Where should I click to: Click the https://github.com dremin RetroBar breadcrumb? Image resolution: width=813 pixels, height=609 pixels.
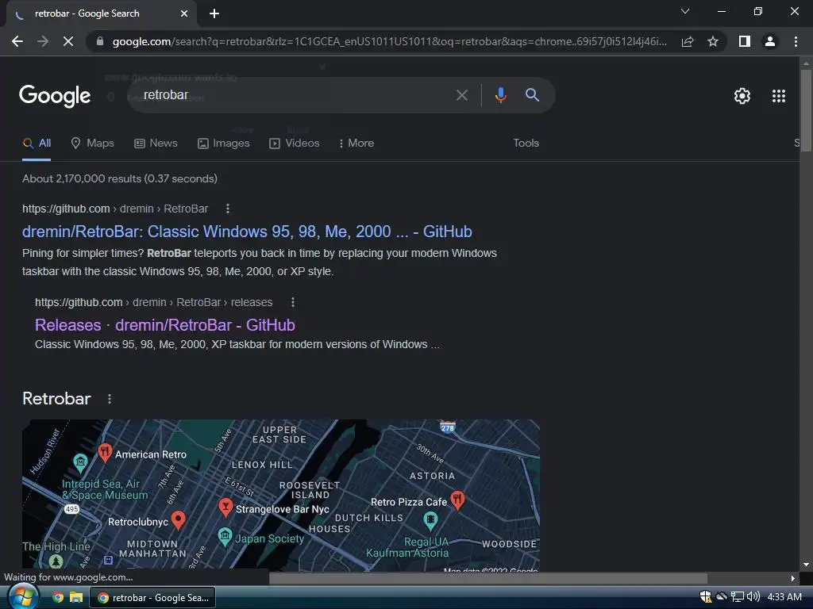click(115, 209)
